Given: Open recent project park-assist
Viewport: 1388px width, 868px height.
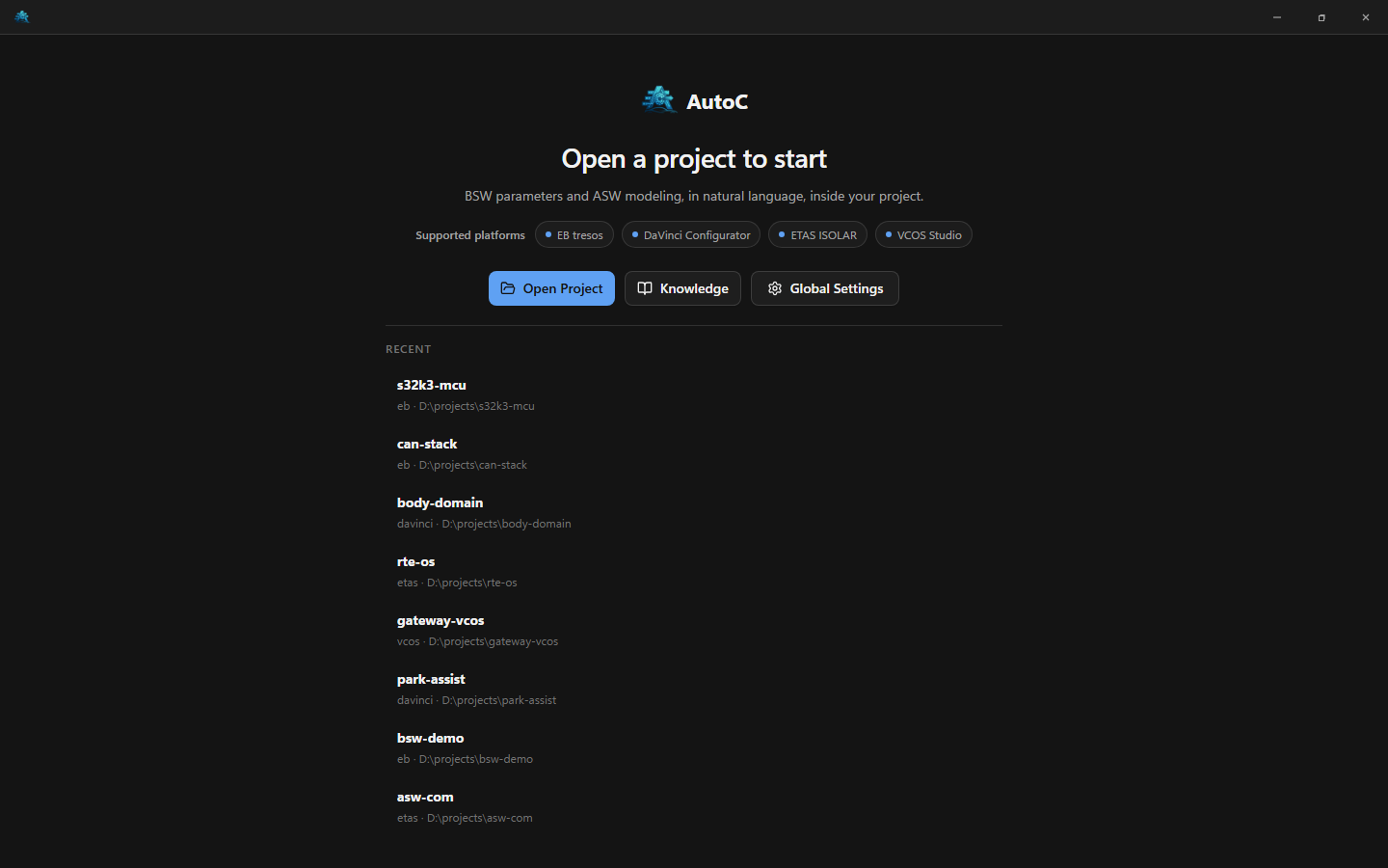Looking at the screenshot, I should coord(694,689).
